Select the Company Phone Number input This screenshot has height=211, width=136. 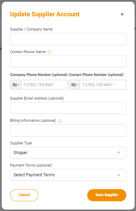click(x=44, y=85)
